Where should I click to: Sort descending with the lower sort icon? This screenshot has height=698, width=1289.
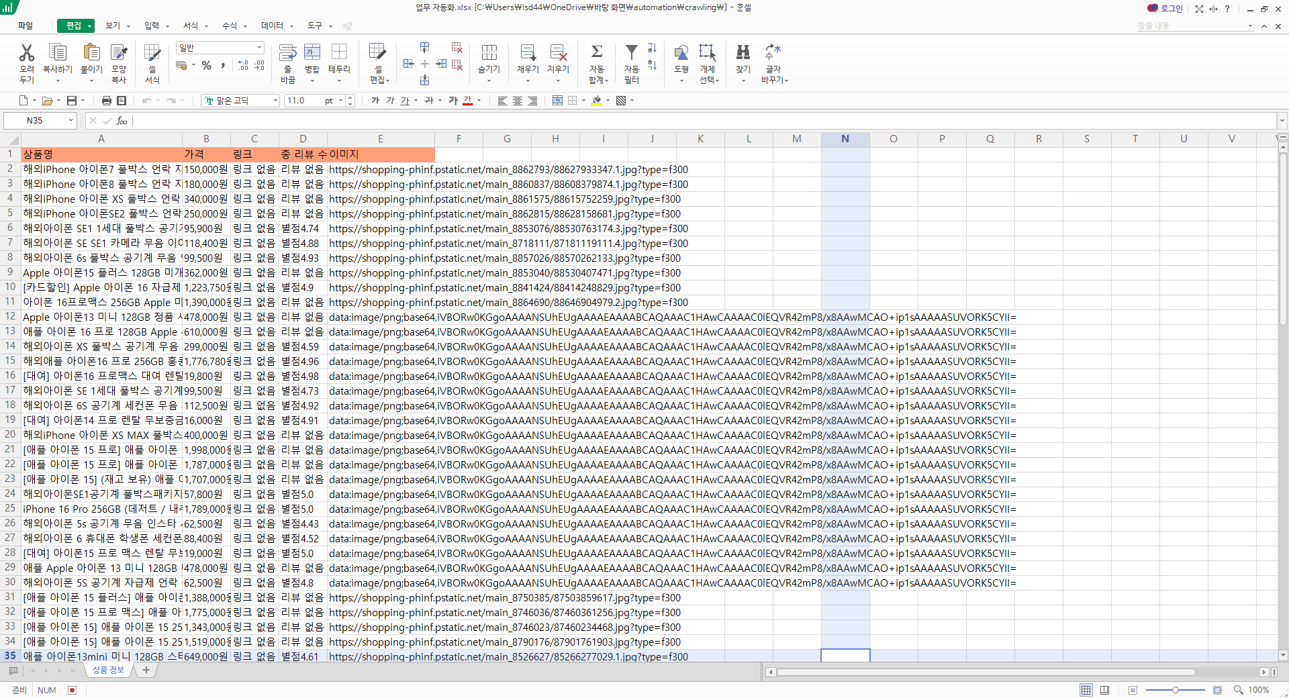pyautogui.click(x=652, y=65)
